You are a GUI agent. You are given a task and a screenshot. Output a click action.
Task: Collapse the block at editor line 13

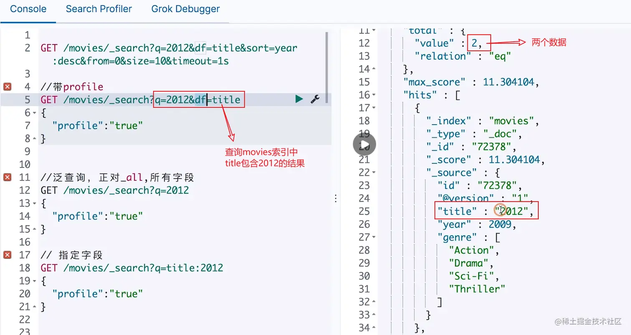point(34,203)
